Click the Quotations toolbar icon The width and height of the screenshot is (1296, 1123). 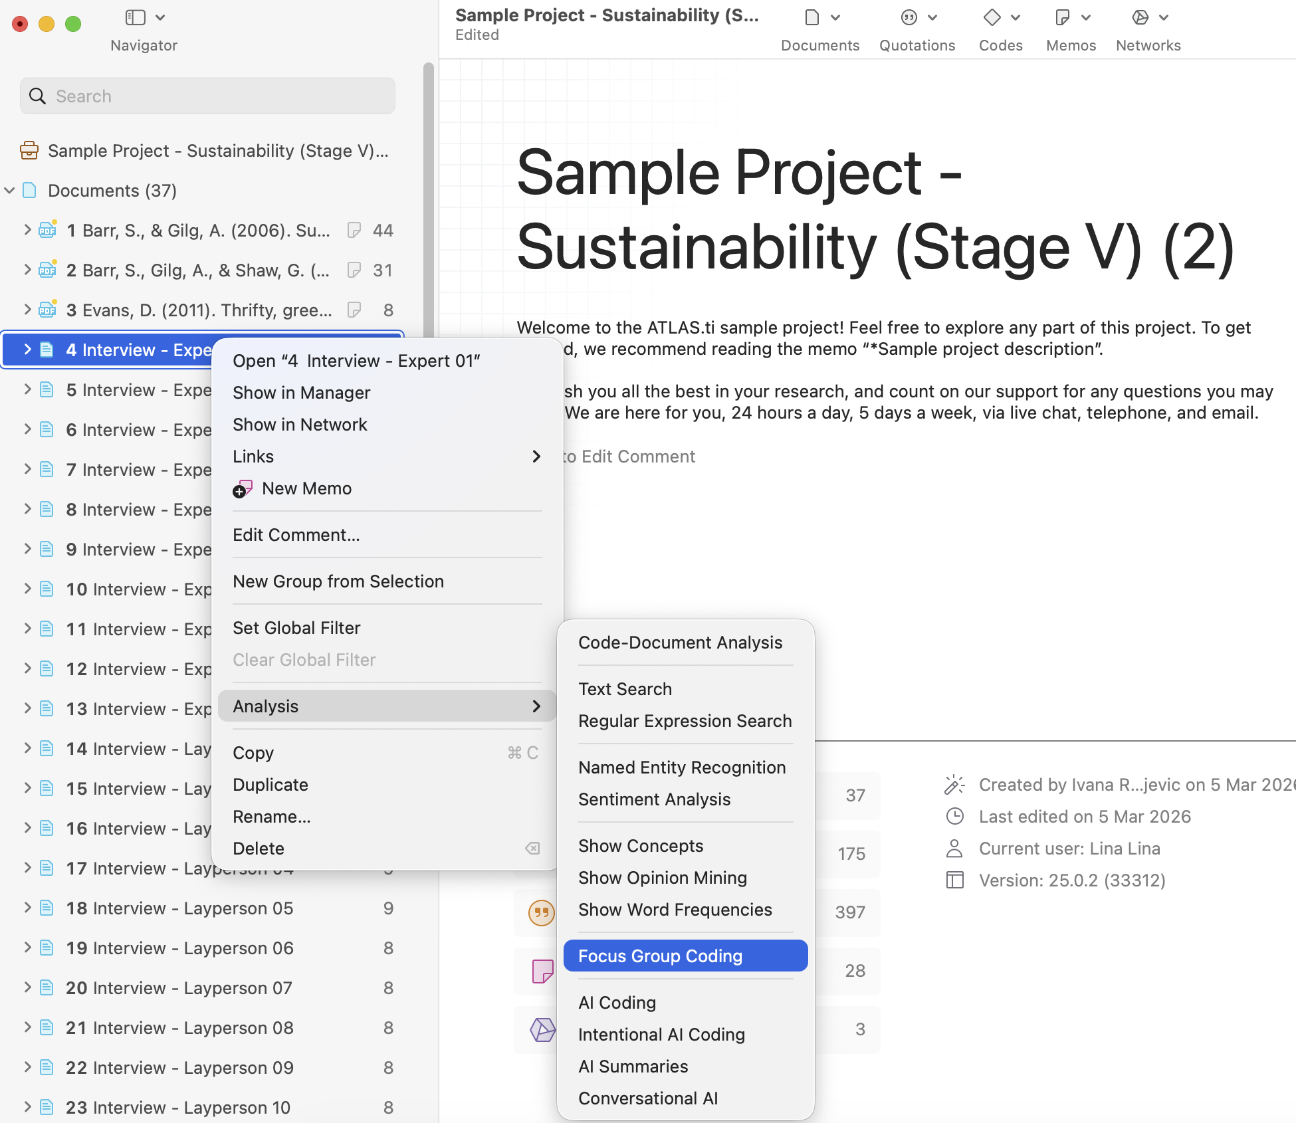click(909, 18)
